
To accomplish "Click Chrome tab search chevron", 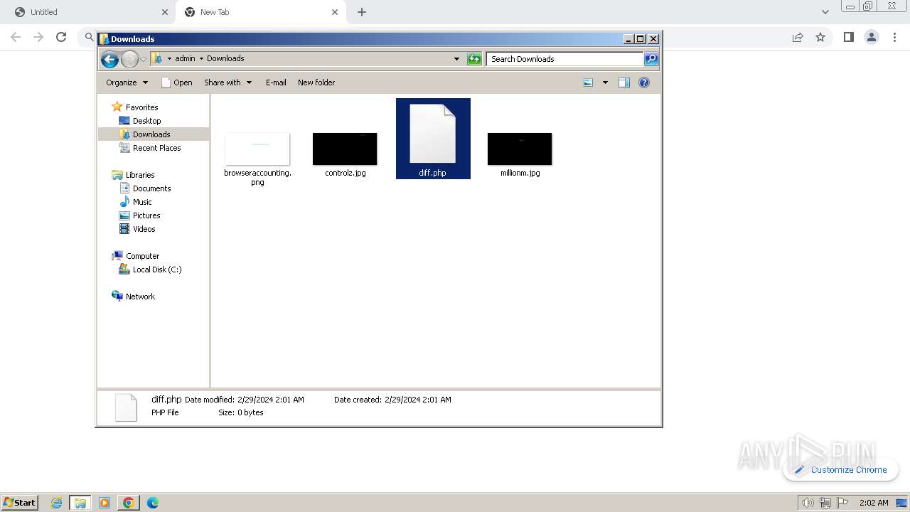I will tap(825, 12).
